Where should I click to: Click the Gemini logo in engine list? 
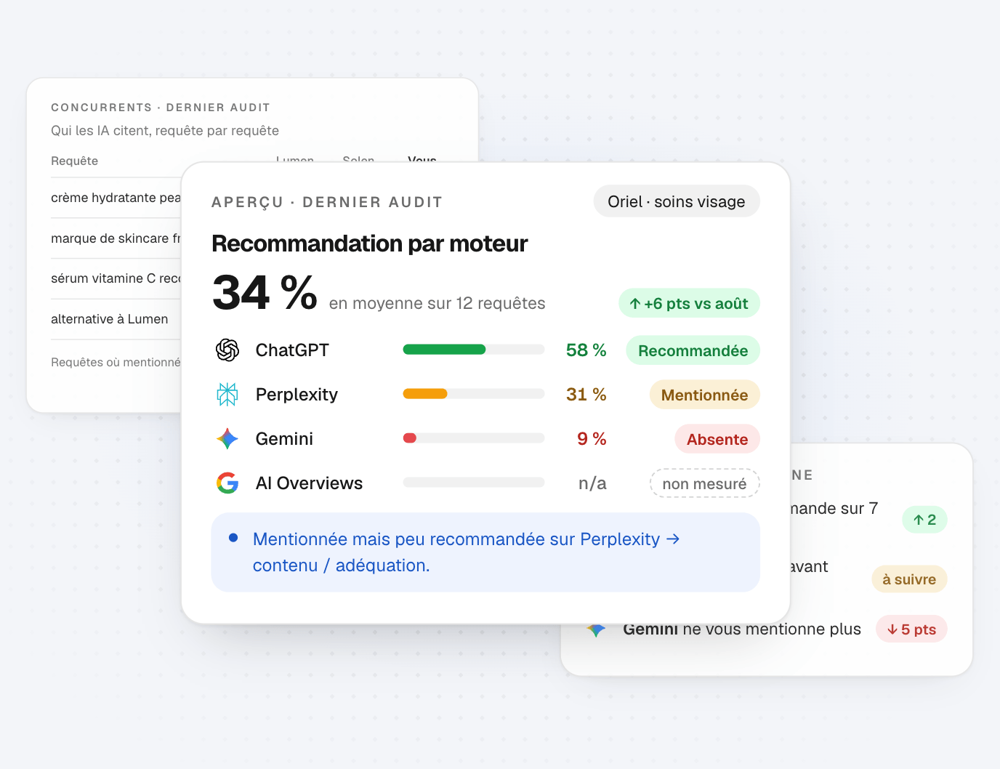point(227,439)
